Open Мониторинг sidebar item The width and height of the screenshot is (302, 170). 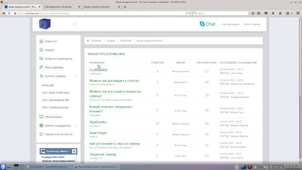[53, 117]
